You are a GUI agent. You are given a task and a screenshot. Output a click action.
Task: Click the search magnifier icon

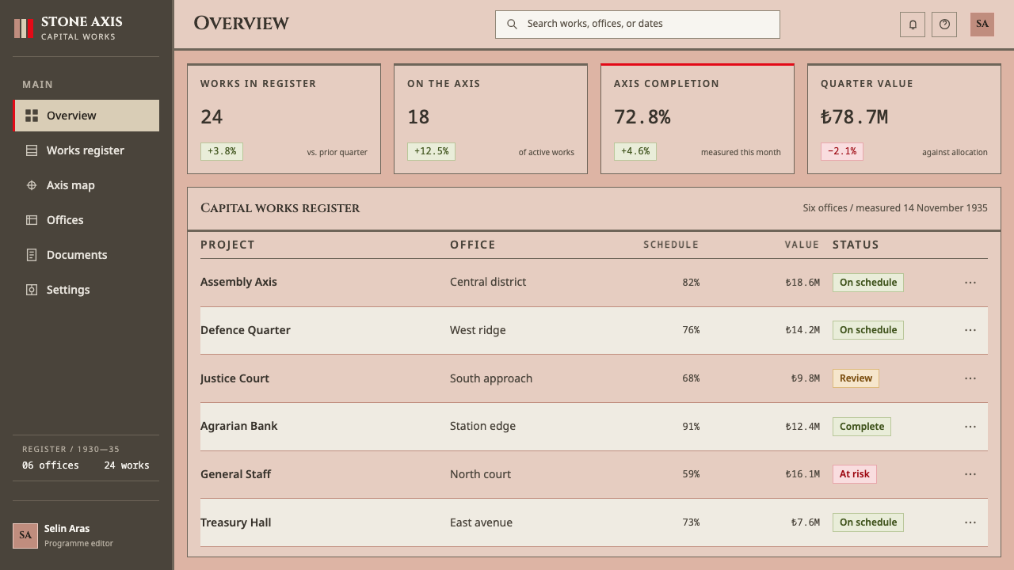(512, 24)
